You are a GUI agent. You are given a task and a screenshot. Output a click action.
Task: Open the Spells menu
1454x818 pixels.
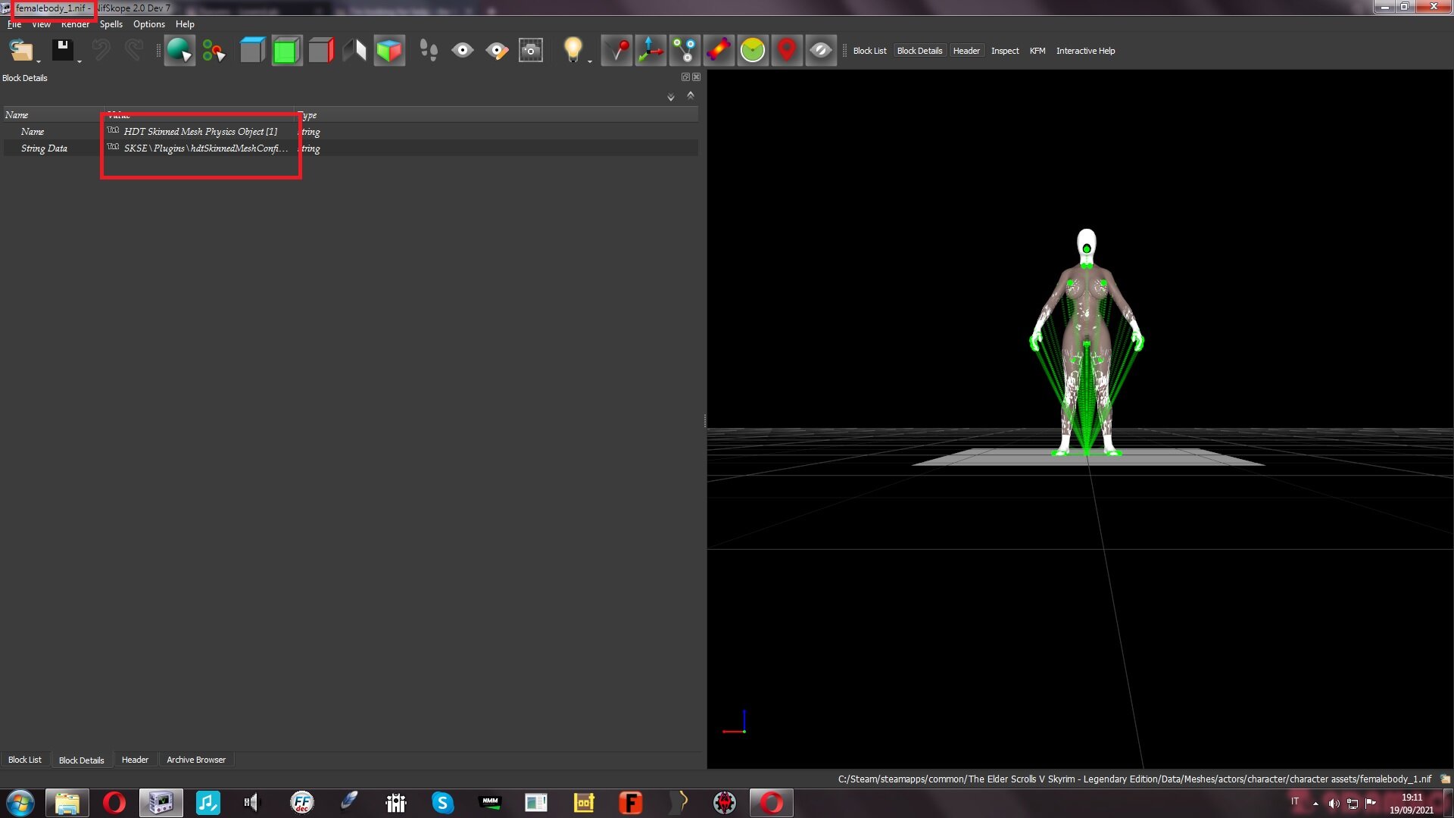111,24
